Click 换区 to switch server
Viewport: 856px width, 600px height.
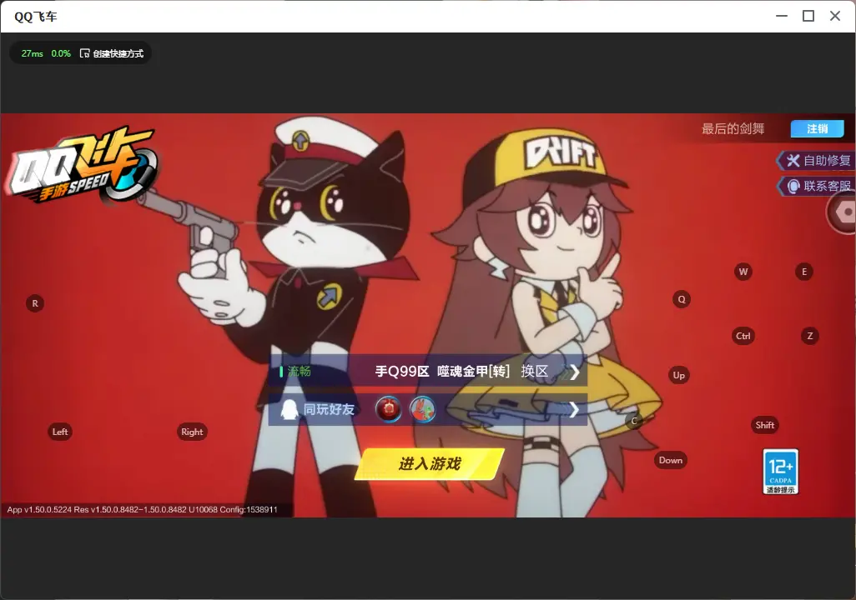click(x=535, y=372)
